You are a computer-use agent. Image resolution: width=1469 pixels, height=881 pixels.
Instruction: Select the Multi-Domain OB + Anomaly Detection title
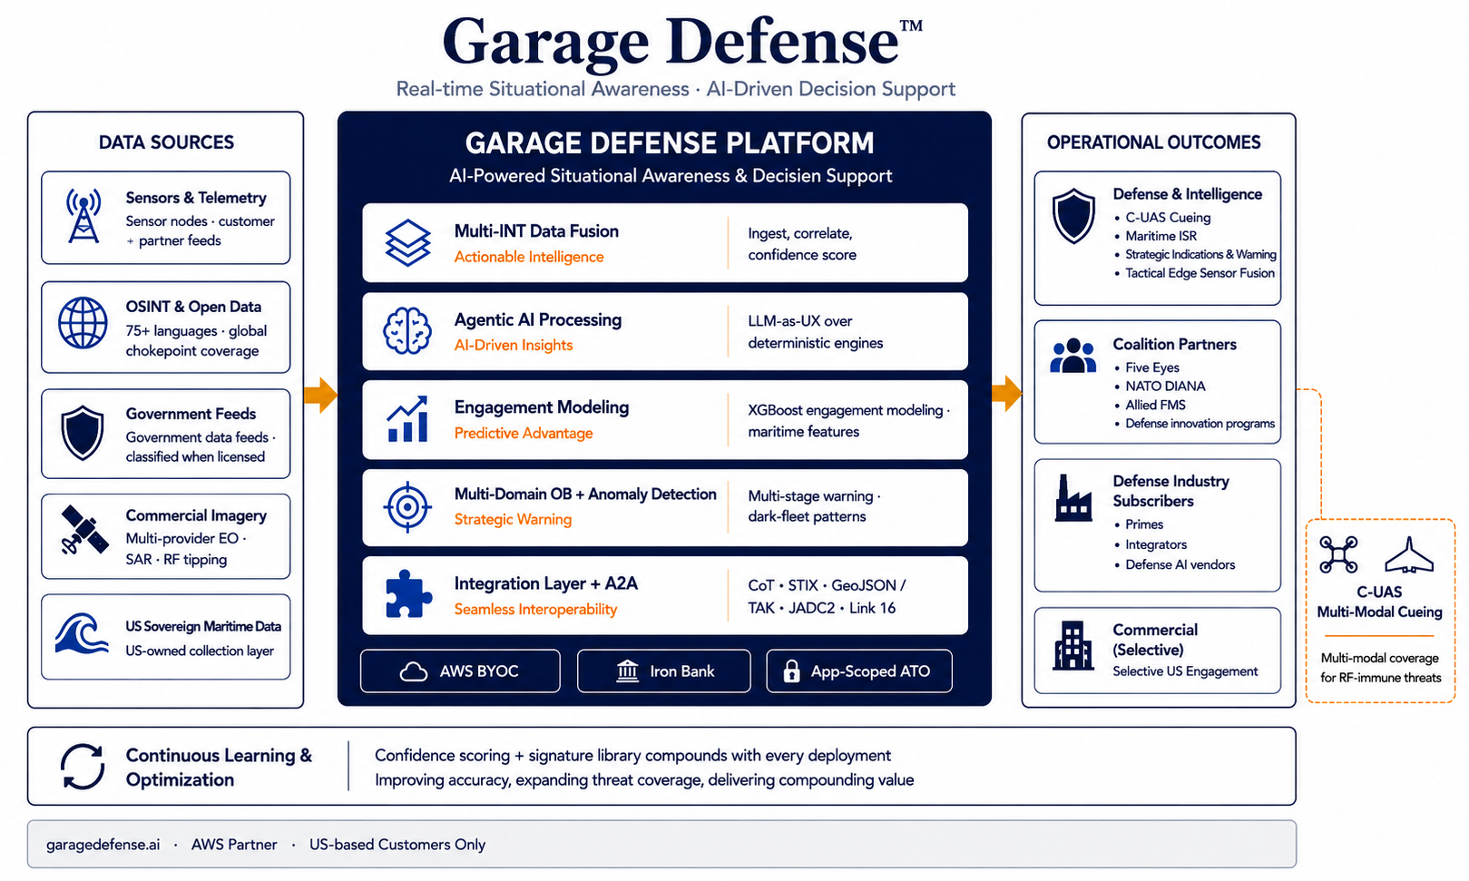(x=585, y=494)
